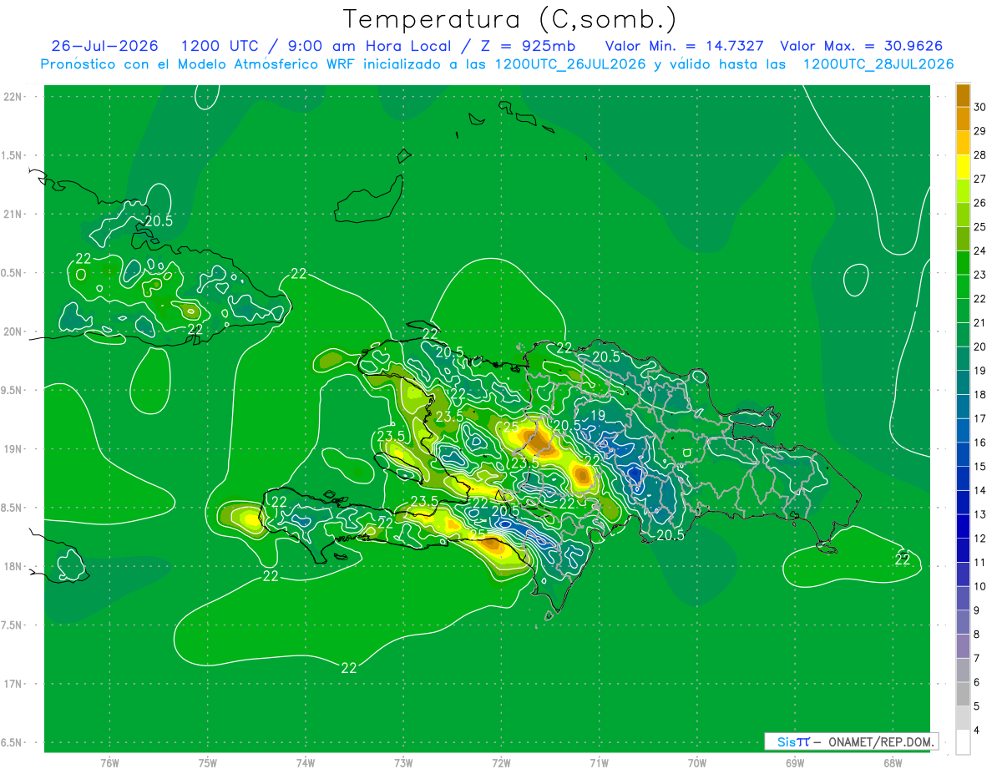Click the '19' contour label on the map
The height and width of the screenshot is (774, 1002).
pos(598,415)
